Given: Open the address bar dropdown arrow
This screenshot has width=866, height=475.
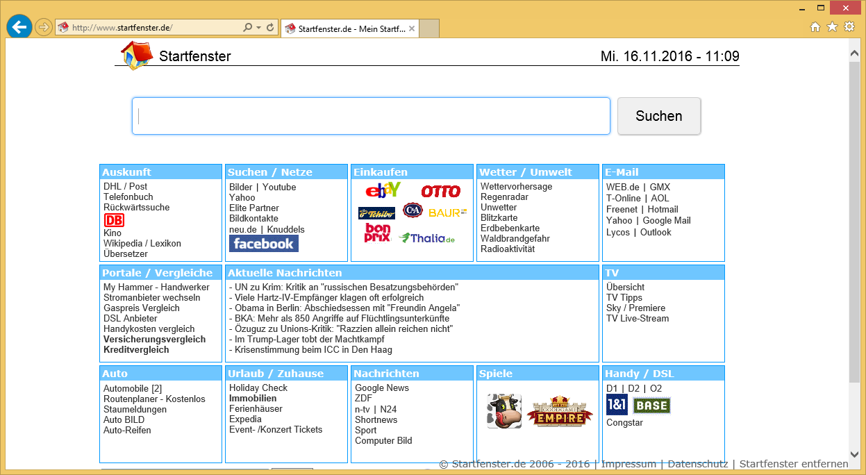Looking at the screenshot, I should pos(259,28).
